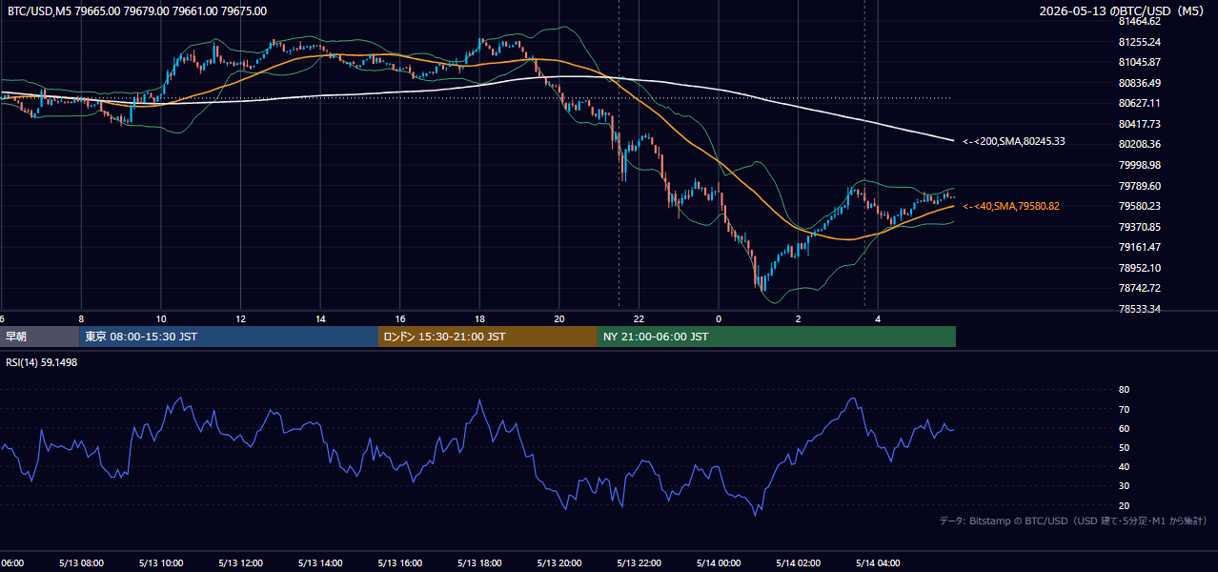Click the 5/14 04:00 date label
Viewport: 1218px width, 572px height.
tap(878, 562)
